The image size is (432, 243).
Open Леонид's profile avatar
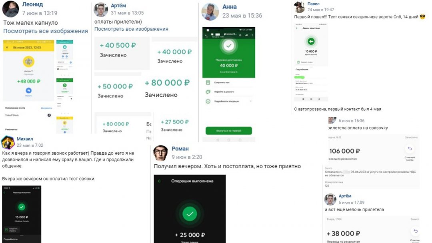(10, 9)
